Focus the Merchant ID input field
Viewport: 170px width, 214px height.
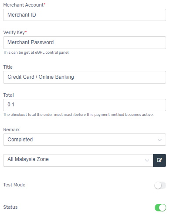pyautogui.click(x=85, y=15)
